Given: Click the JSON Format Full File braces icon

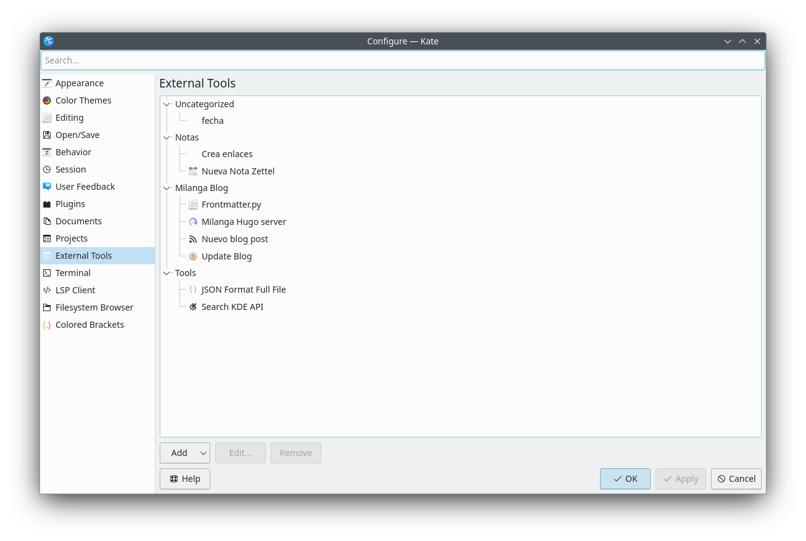Looking at the screenshot, I should point(193,290).
